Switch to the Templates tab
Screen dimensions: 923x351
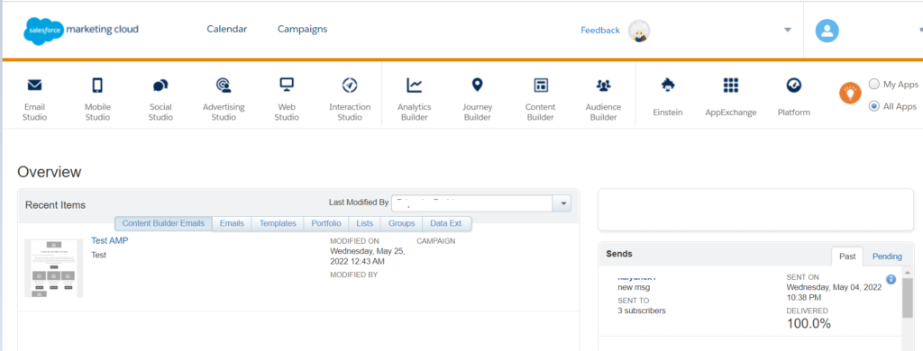278,223
